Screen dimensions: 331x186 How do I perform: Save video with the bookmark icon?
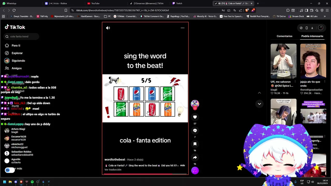pyautogui.click(x=195, y=144)
